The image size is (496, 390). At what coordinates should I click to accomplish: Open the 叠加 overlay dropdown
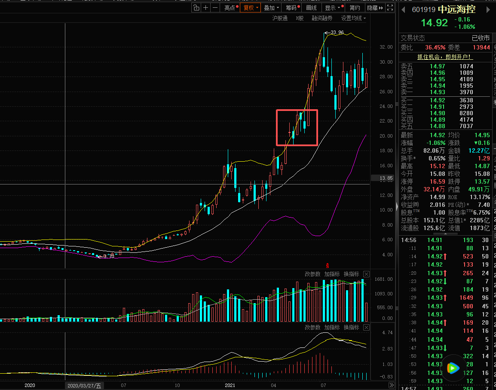pyautogui.click(x=271, y=8)
